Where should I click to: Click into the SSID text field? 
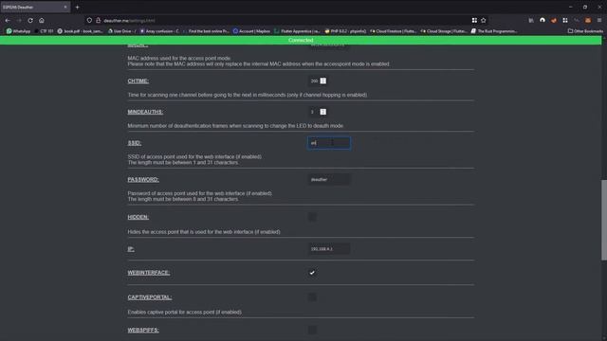point(329,143)
